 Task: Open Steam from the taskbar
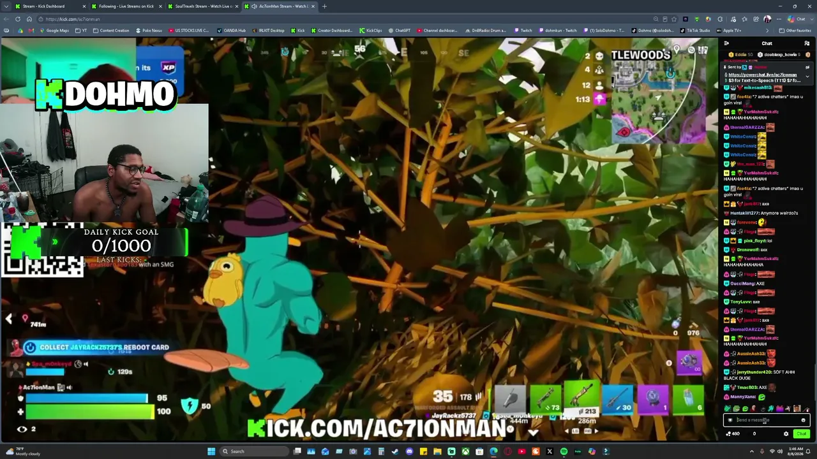395,451
